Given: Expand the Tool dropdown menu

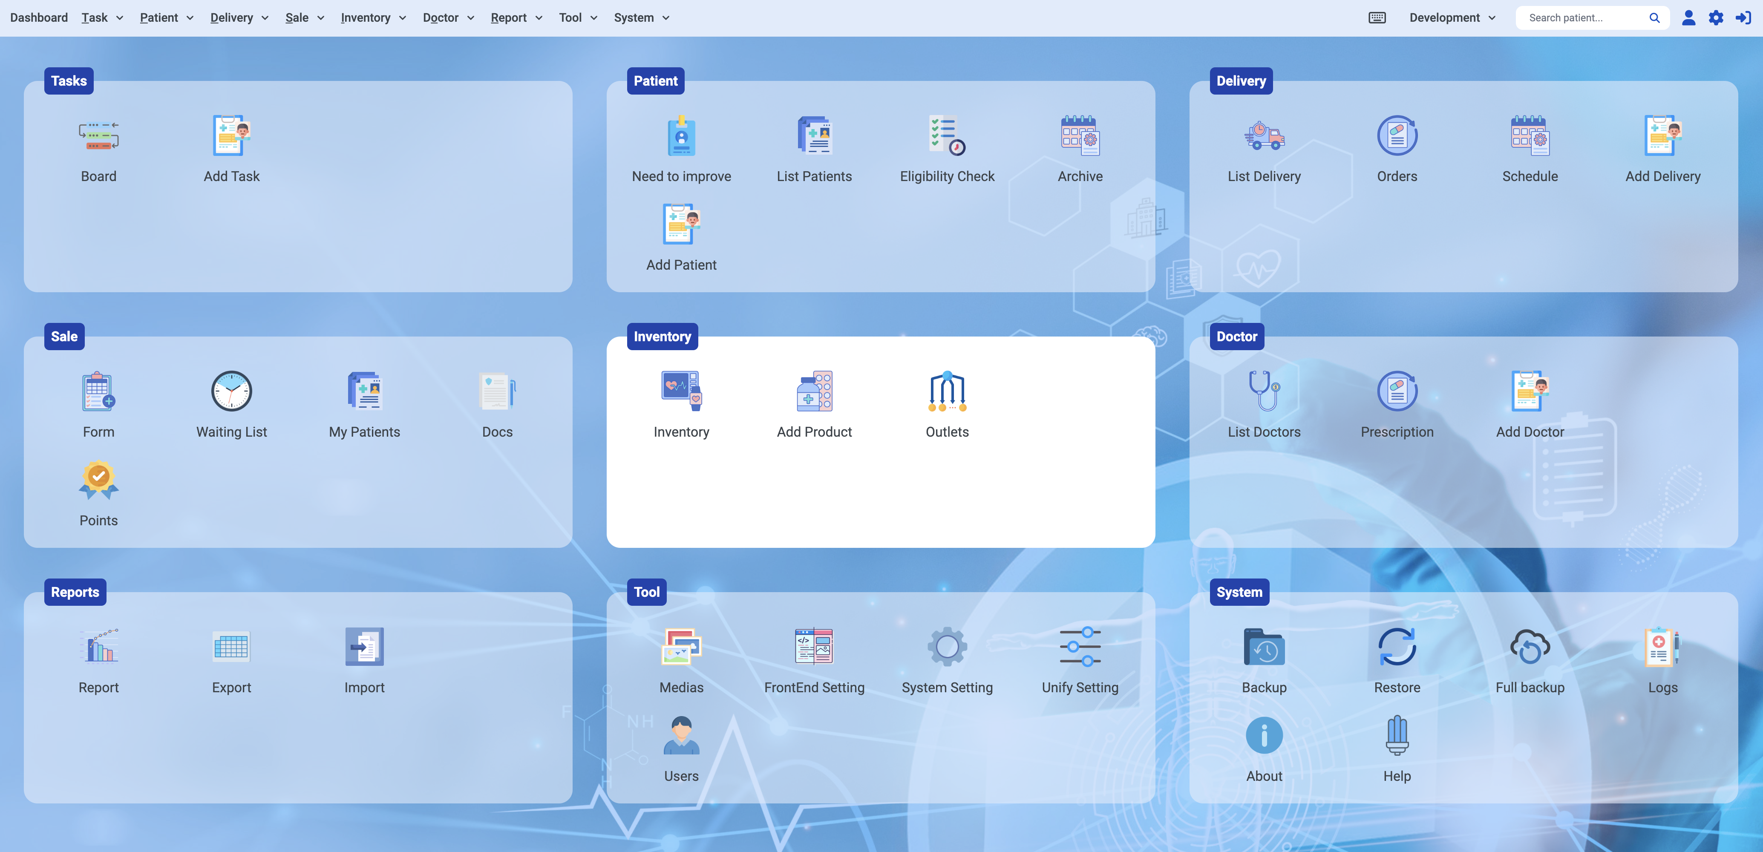Looking at the screenshot, I should point(578,18).
